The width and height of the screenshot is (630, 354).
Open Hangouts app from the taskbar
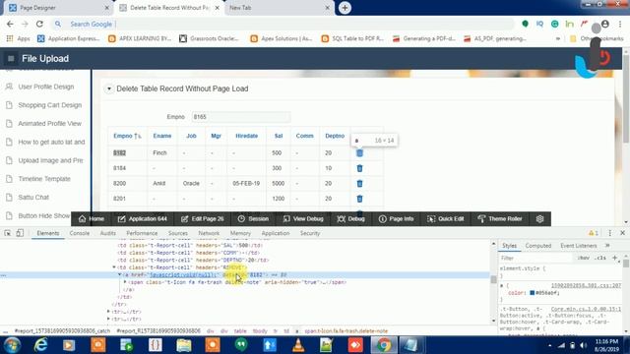click(241, 345)
